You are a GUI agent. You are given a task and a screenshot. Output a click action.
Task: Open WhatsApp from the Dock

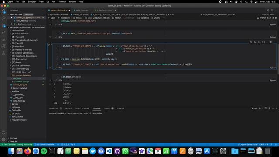tap(126, 151)
